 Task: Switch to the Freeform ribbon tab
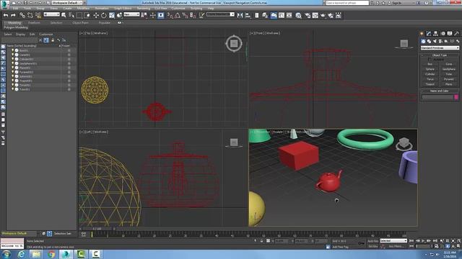click(34, 22)
